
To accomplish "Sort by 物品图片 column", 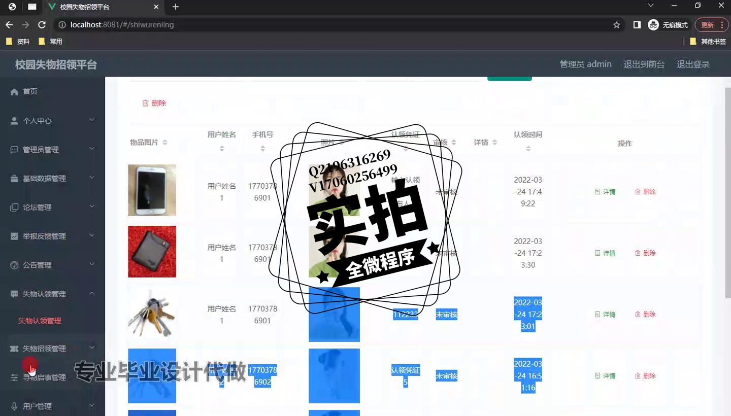I will coord(164,143).
